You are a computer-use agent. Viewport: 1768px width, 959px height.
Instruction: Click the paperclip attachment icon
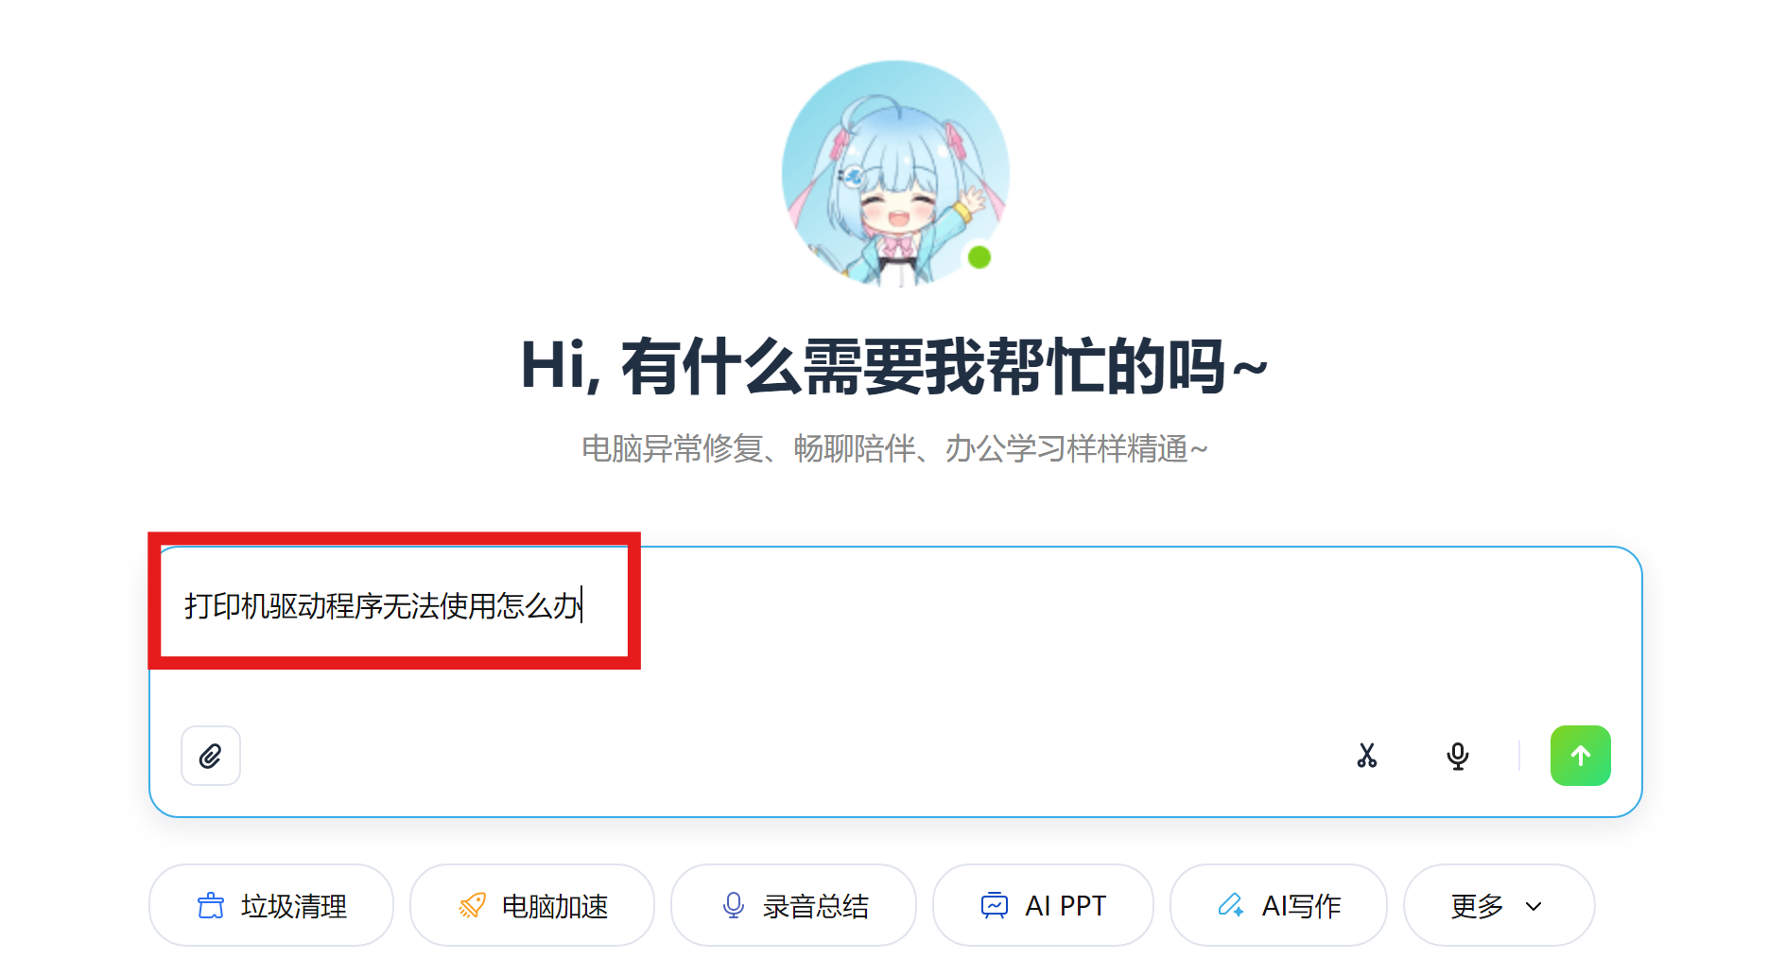tap(211, 756)
